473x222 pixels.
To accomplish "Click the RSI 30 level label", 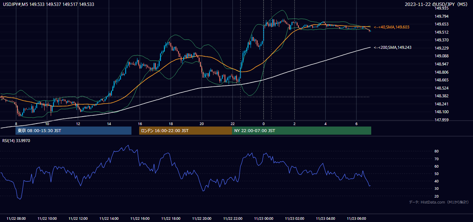I will [437, 189].
